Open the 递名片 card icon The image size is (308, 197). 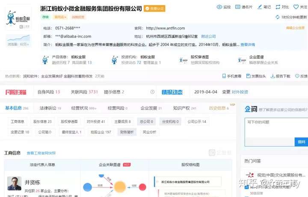[238, 7]
